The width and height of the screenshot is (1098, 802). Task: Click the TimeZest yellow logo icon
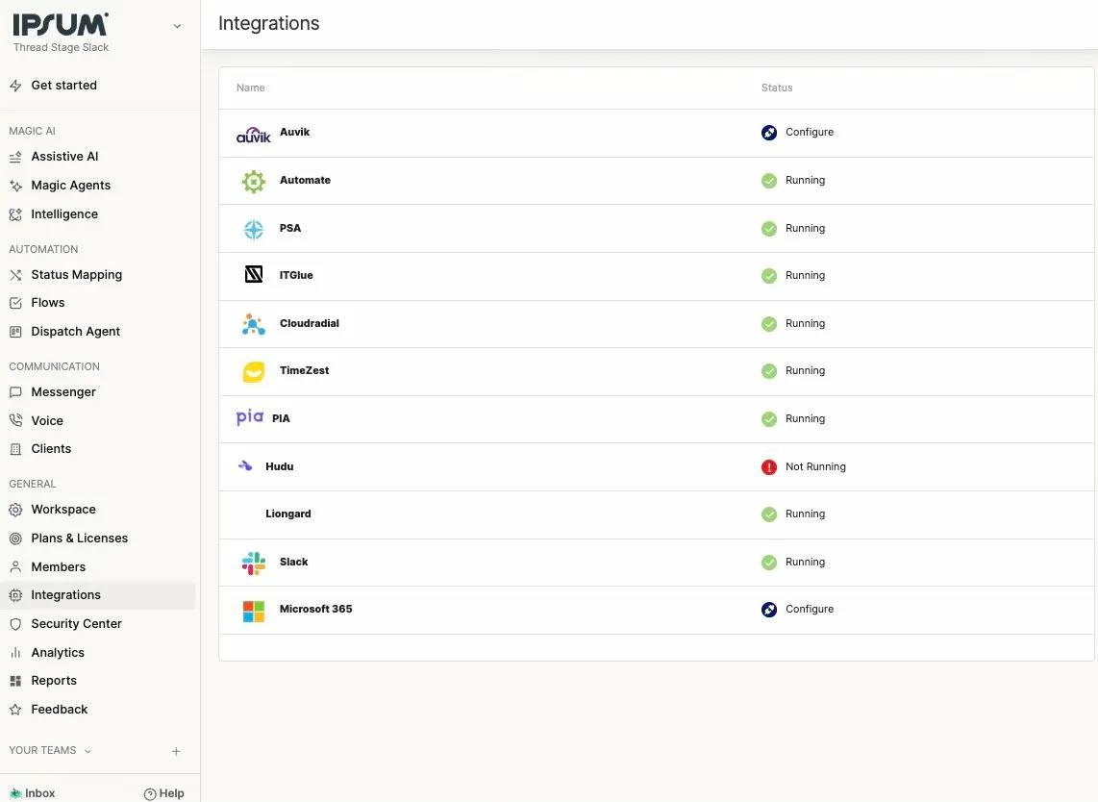(254, 371)
